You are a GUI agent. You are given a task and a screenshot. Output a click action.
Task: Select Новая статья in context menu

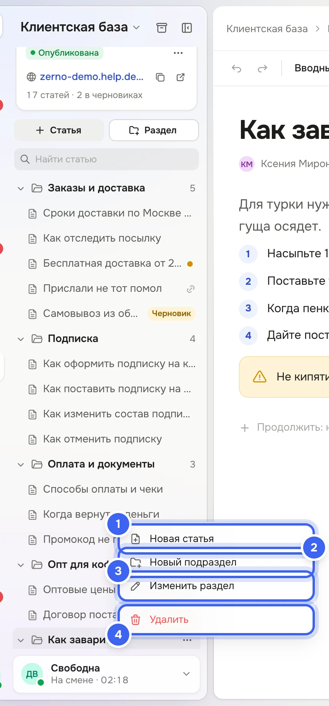pos(216,539)
